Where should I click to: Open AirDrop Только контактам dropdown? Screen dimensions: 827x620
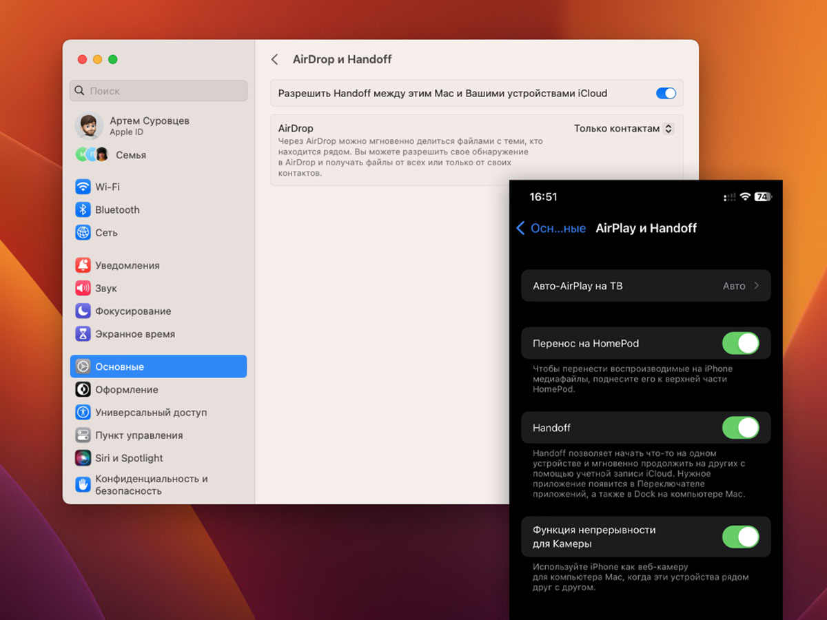[623, 128]
